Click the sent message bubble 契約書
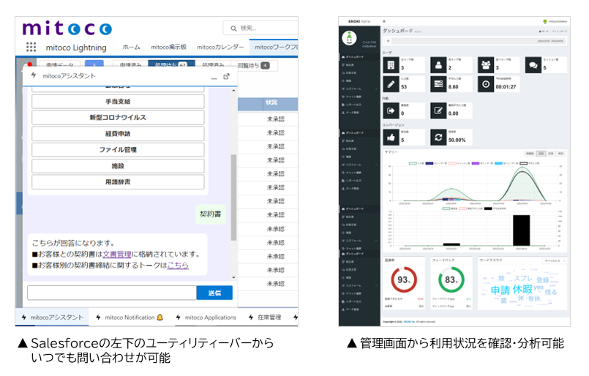The width and height of the screenshot is (589, 376). click(x=211, y=214)
